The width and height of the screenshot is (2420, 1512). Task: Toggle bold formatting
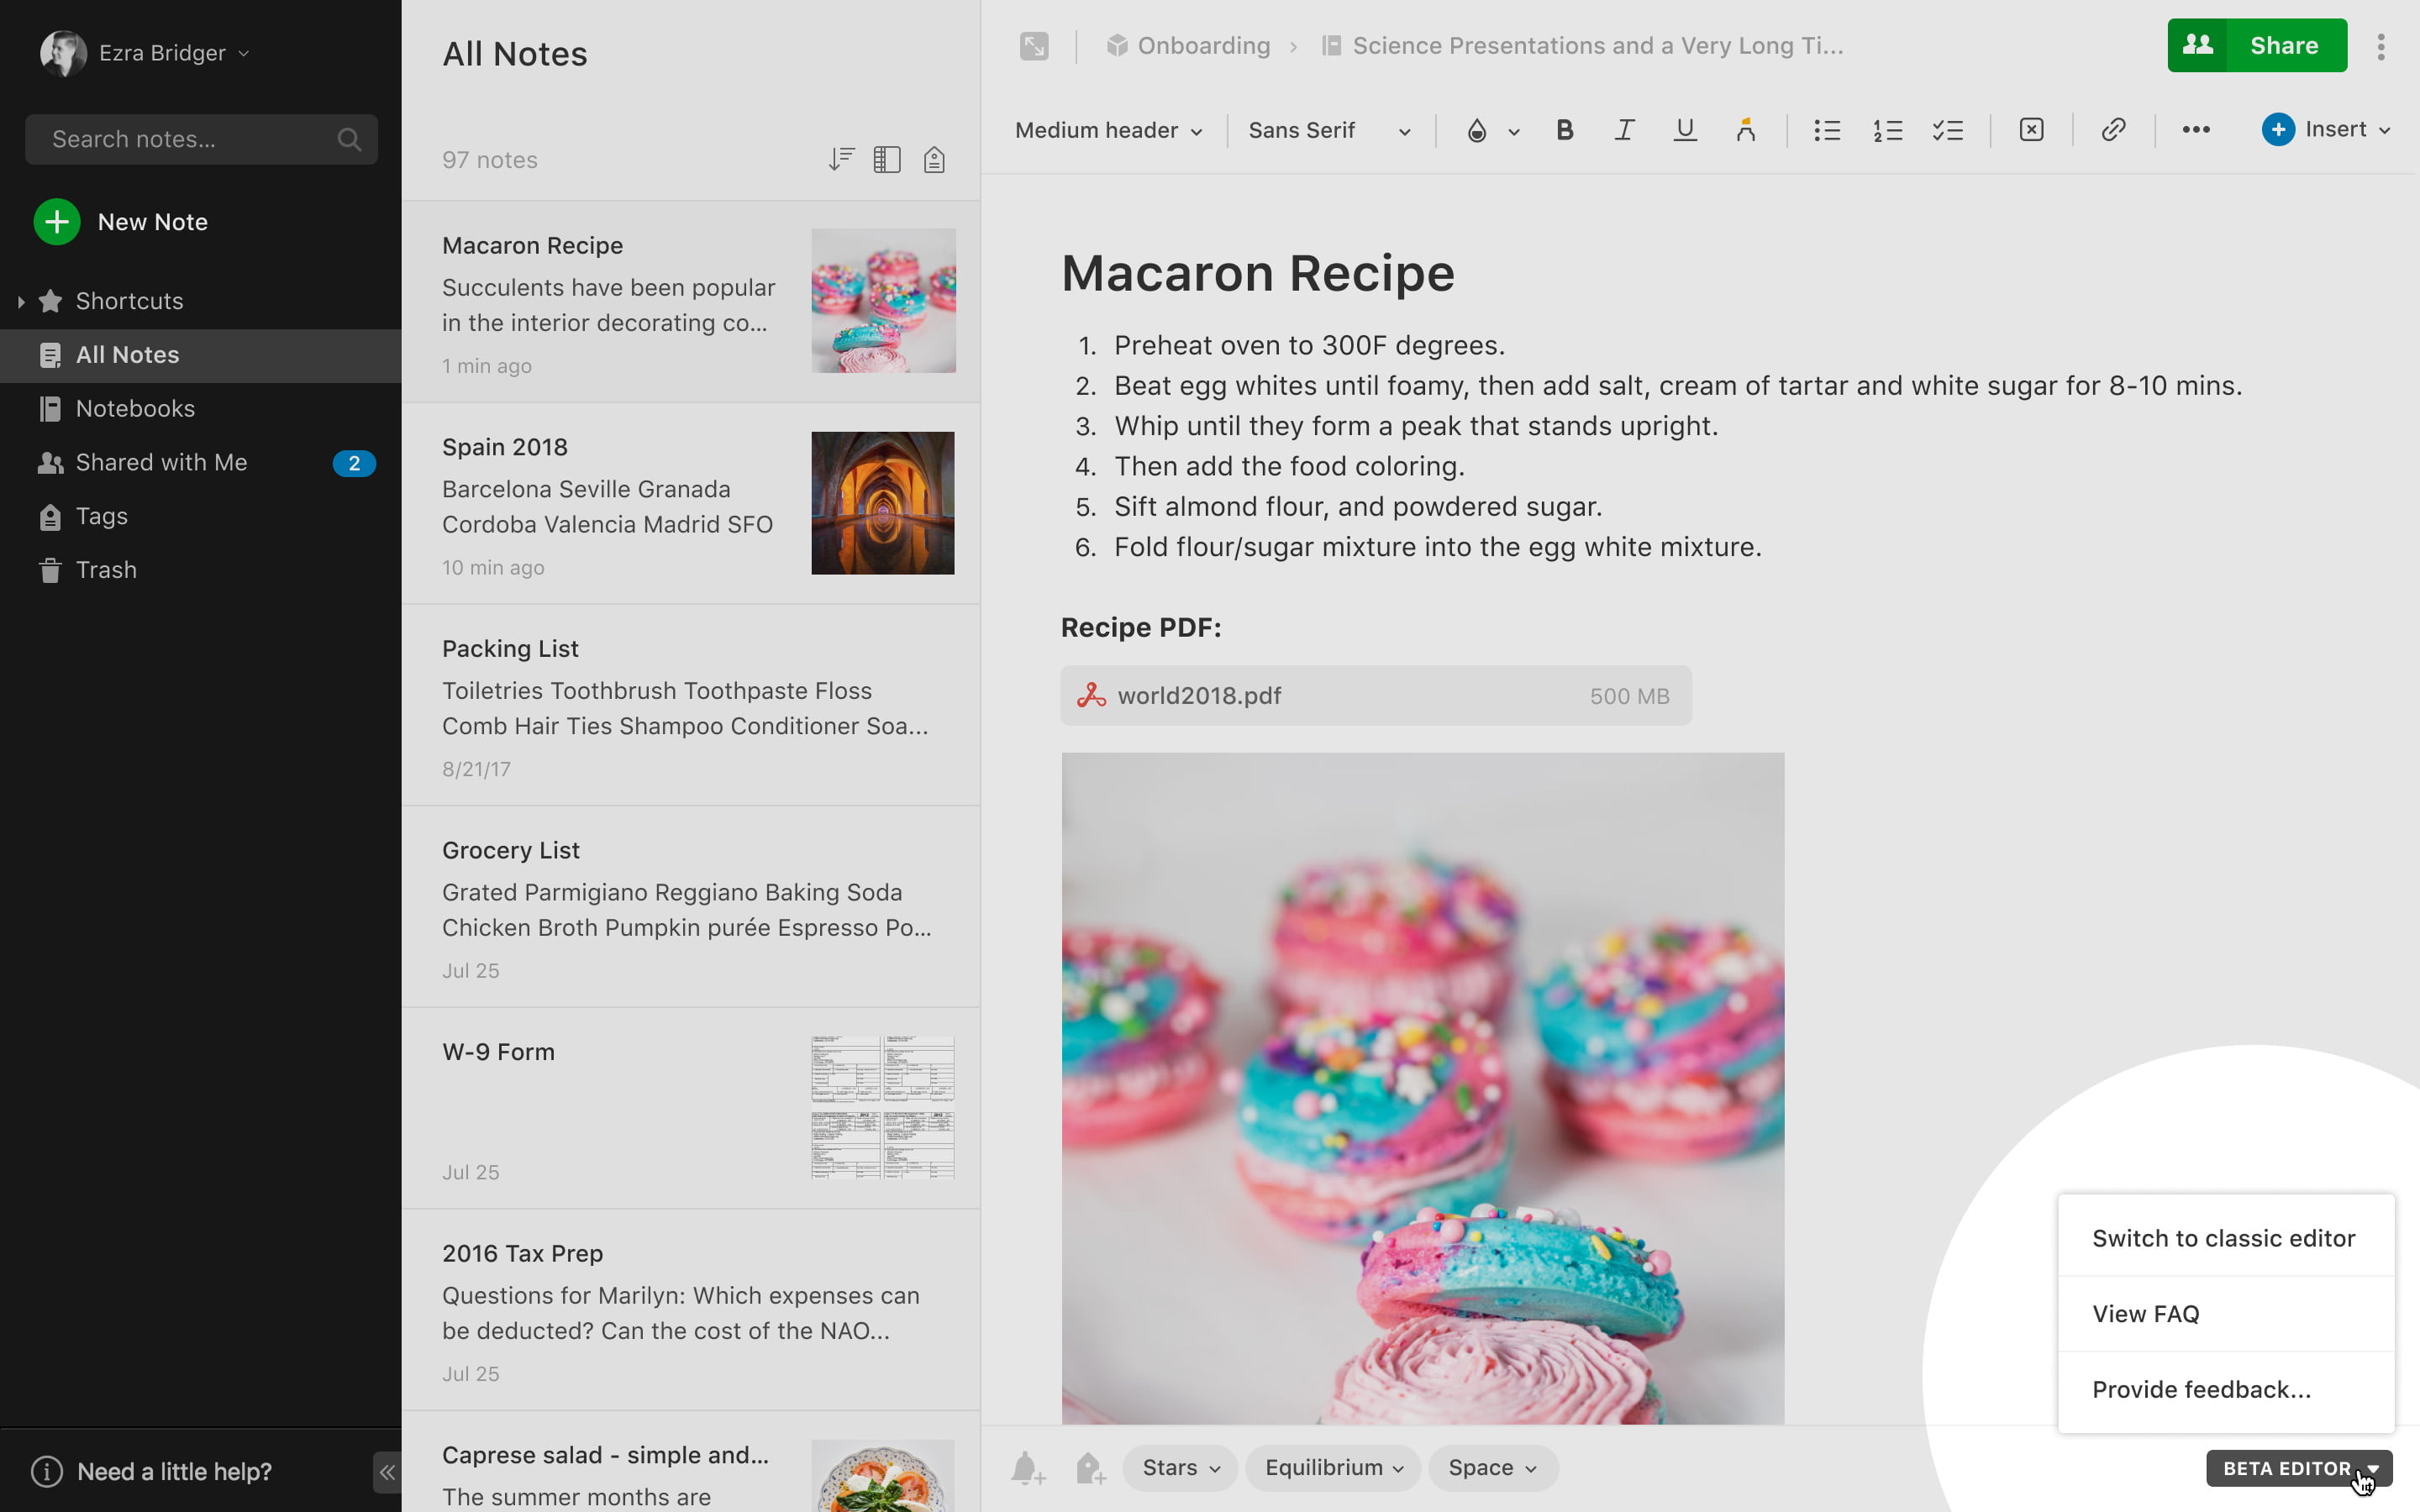[x=1563, y=130]
